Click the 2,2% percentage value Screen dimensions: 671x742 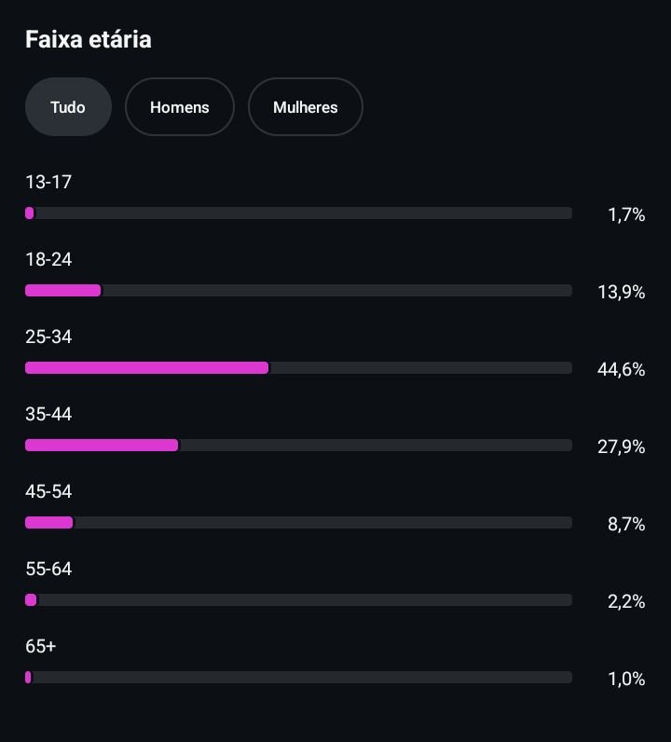(x=626, y=601)
